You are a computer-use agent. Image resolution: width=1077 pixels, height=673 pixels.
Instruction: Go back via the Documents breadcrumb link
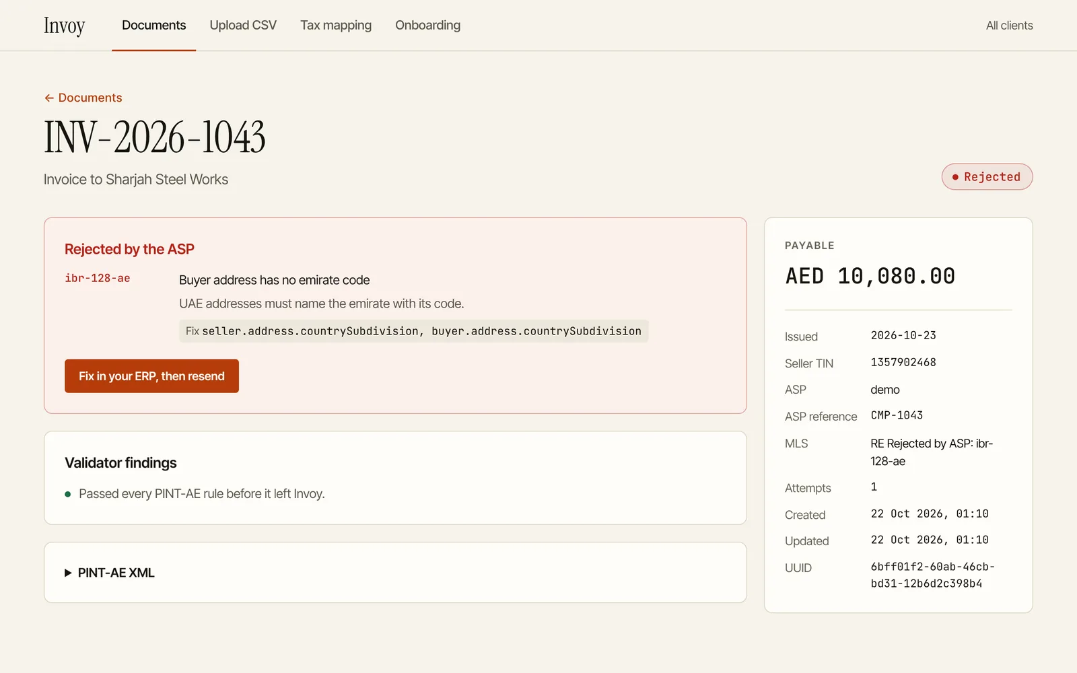pyautogui.click(x=83, y=98)
